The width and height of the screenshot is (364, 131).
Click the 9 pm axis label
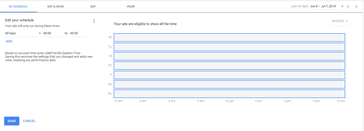pyautogui.click(x=316, y=101)
